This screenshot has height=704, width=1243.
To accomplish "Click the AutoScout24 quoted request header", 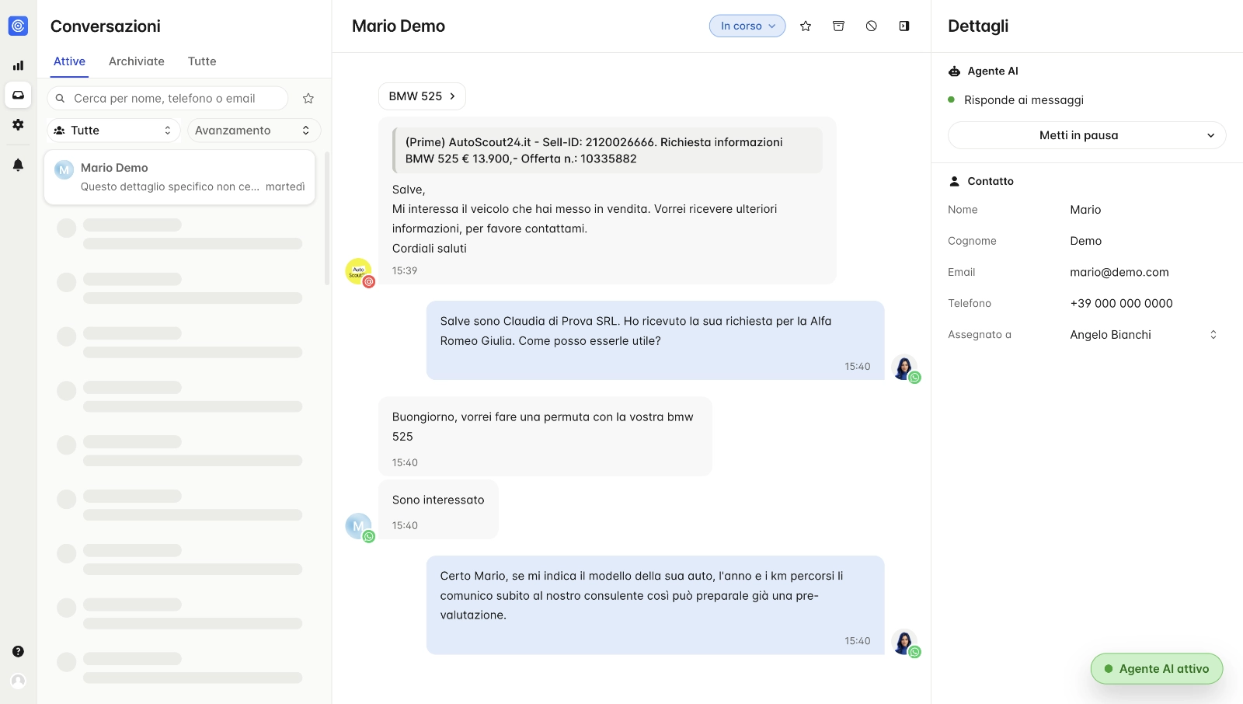I will 608,151.
